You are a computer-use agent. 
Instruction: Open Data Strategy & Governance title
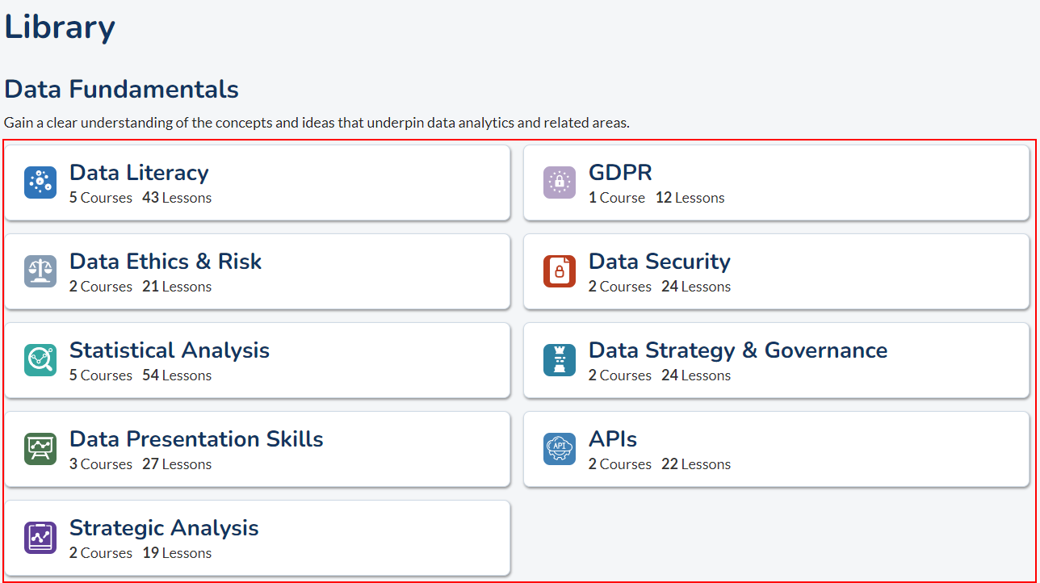[737, 350]
